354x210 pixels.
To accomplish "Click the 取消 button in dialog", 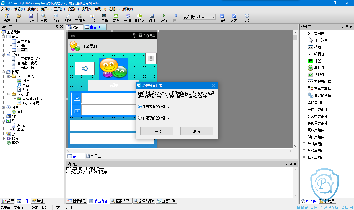I will coord(197,131).
